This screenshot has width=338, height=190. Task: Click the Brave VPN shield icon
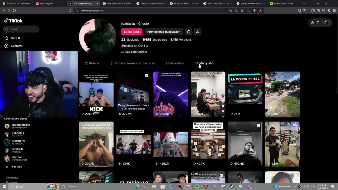coord(323,11)
